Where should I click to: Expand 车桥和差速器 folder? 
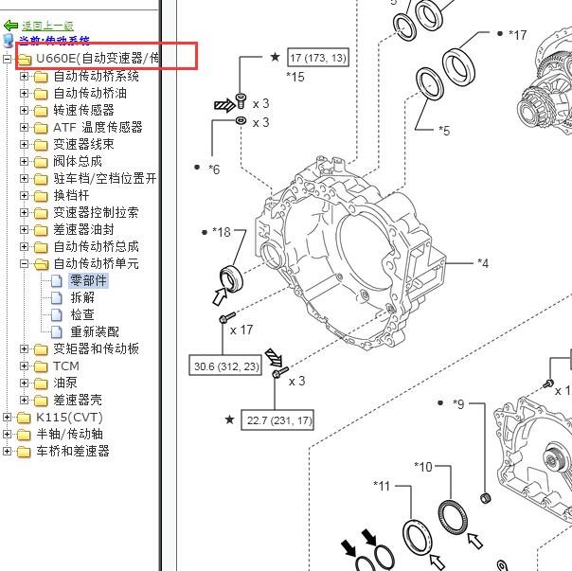point(7,452)
